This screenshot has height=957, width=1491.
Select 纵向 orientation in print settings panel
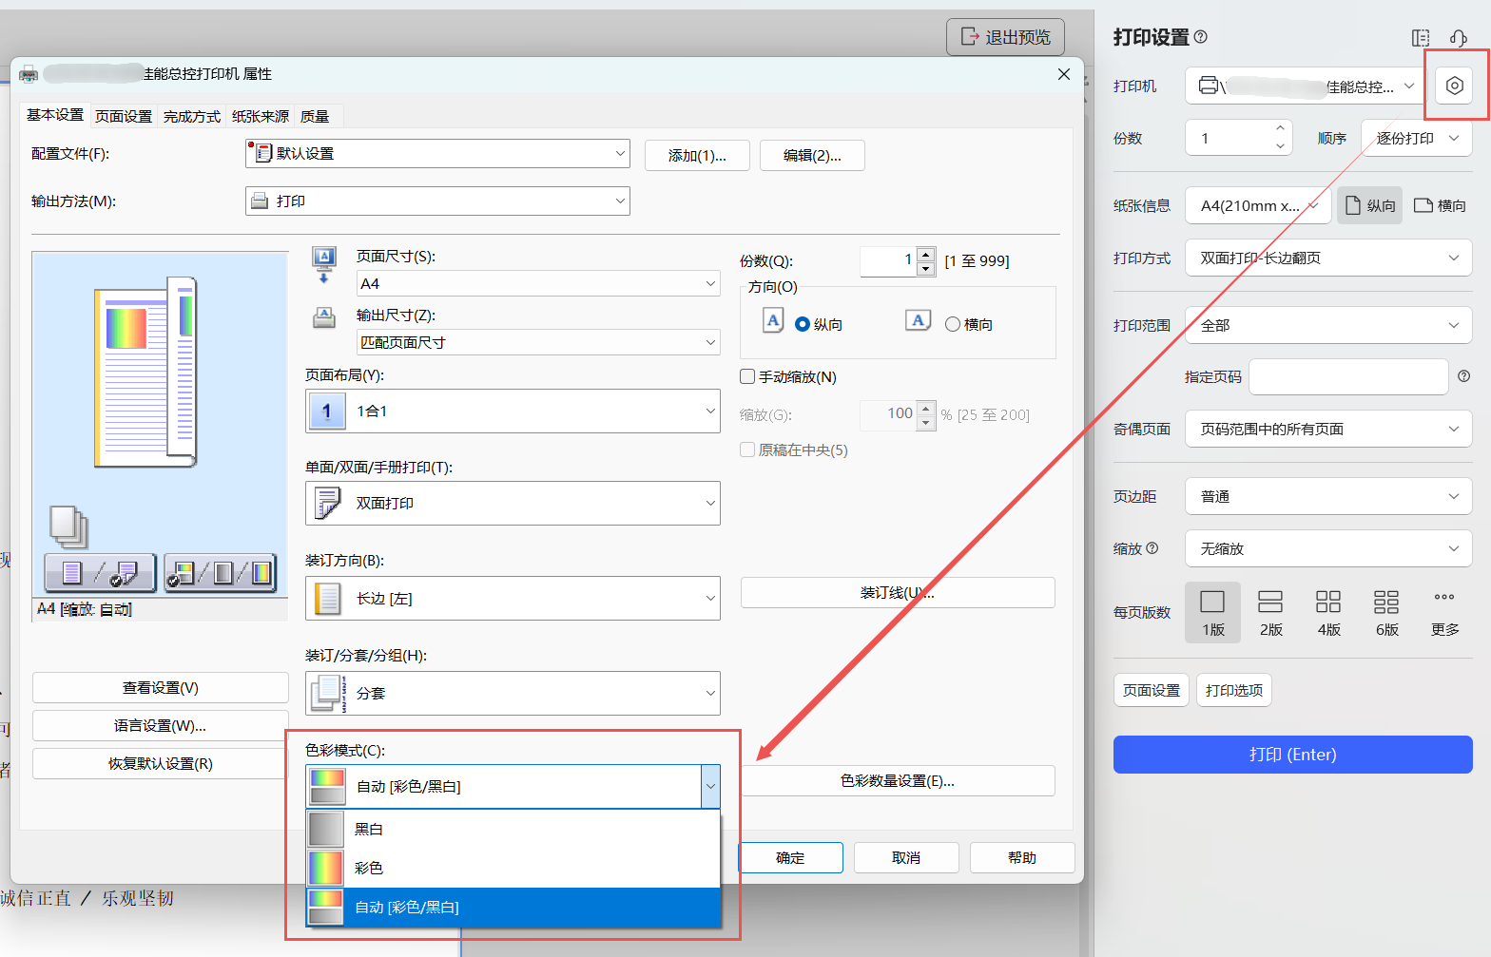1369,205
